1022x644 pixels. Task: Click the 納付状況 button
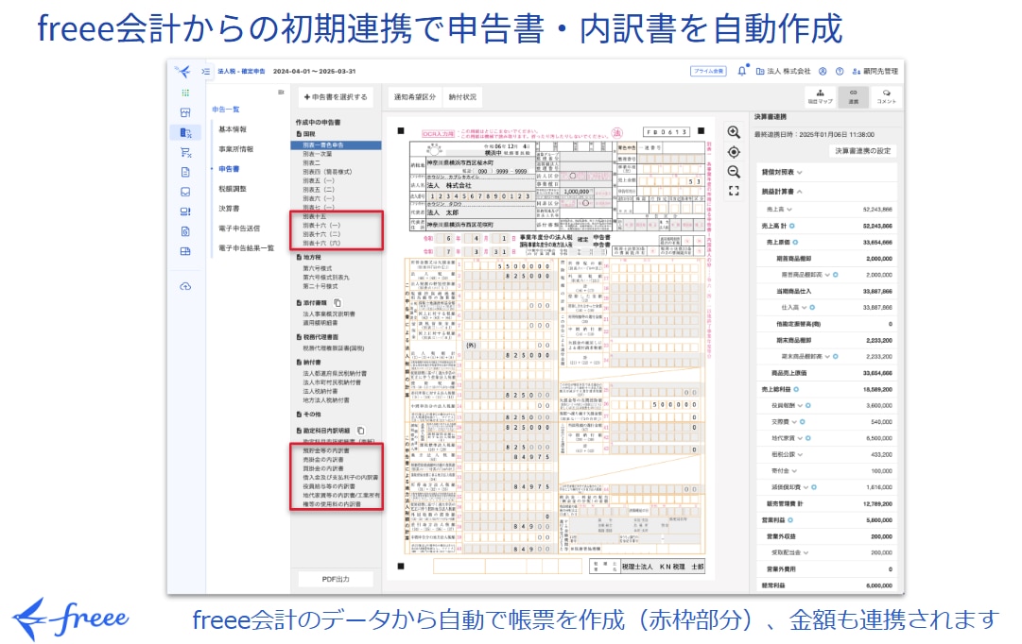point(462,97)
